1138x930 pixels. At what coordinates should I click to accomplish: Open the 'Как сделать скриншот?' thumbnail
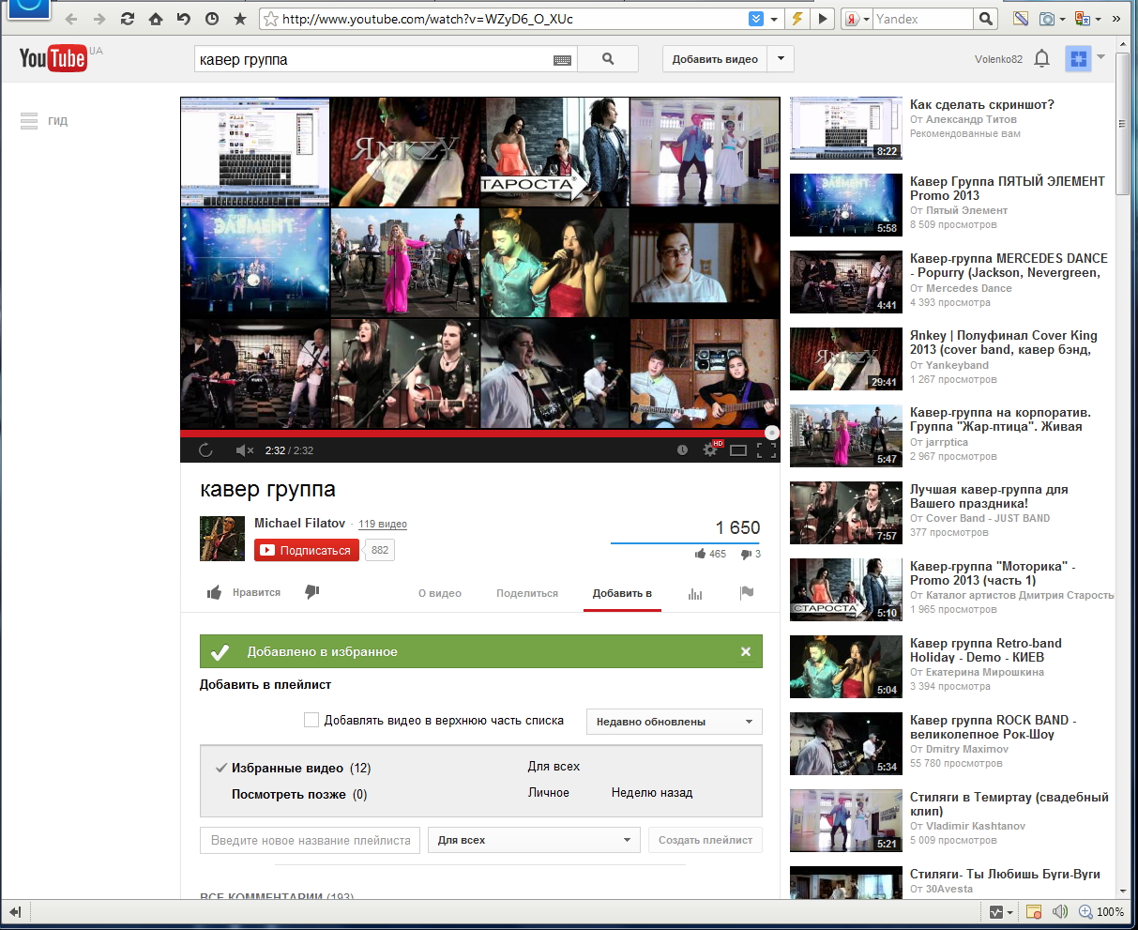[x=844, y=128]
